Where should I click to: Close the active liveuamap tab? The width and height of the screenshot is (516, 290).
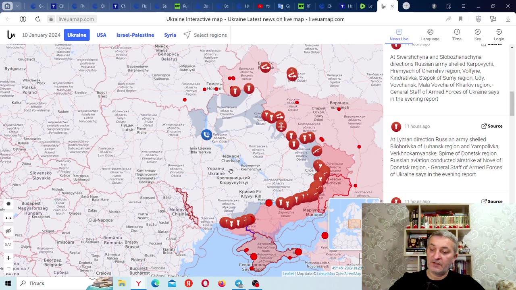coord(392,6)
